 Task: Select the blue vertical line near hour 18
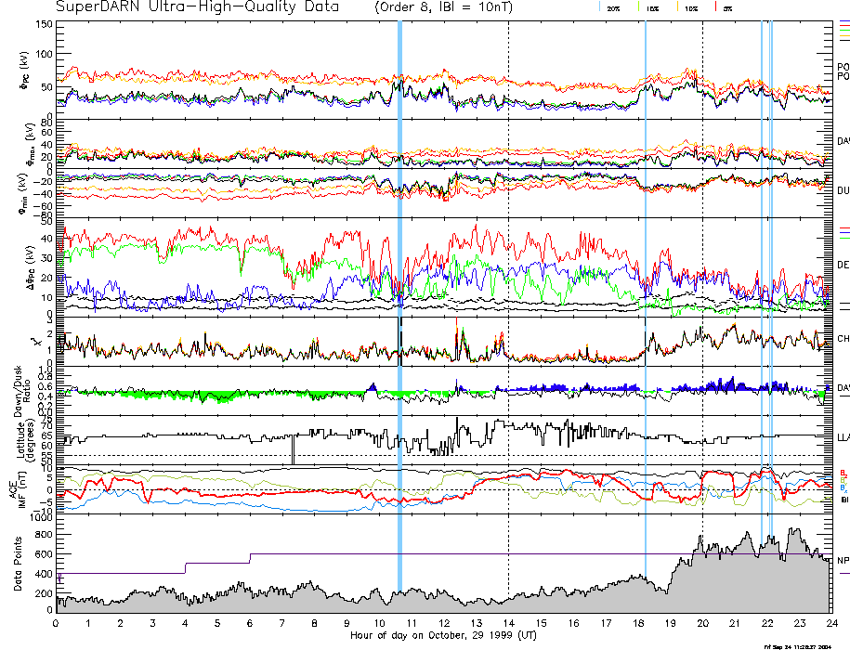646,279
